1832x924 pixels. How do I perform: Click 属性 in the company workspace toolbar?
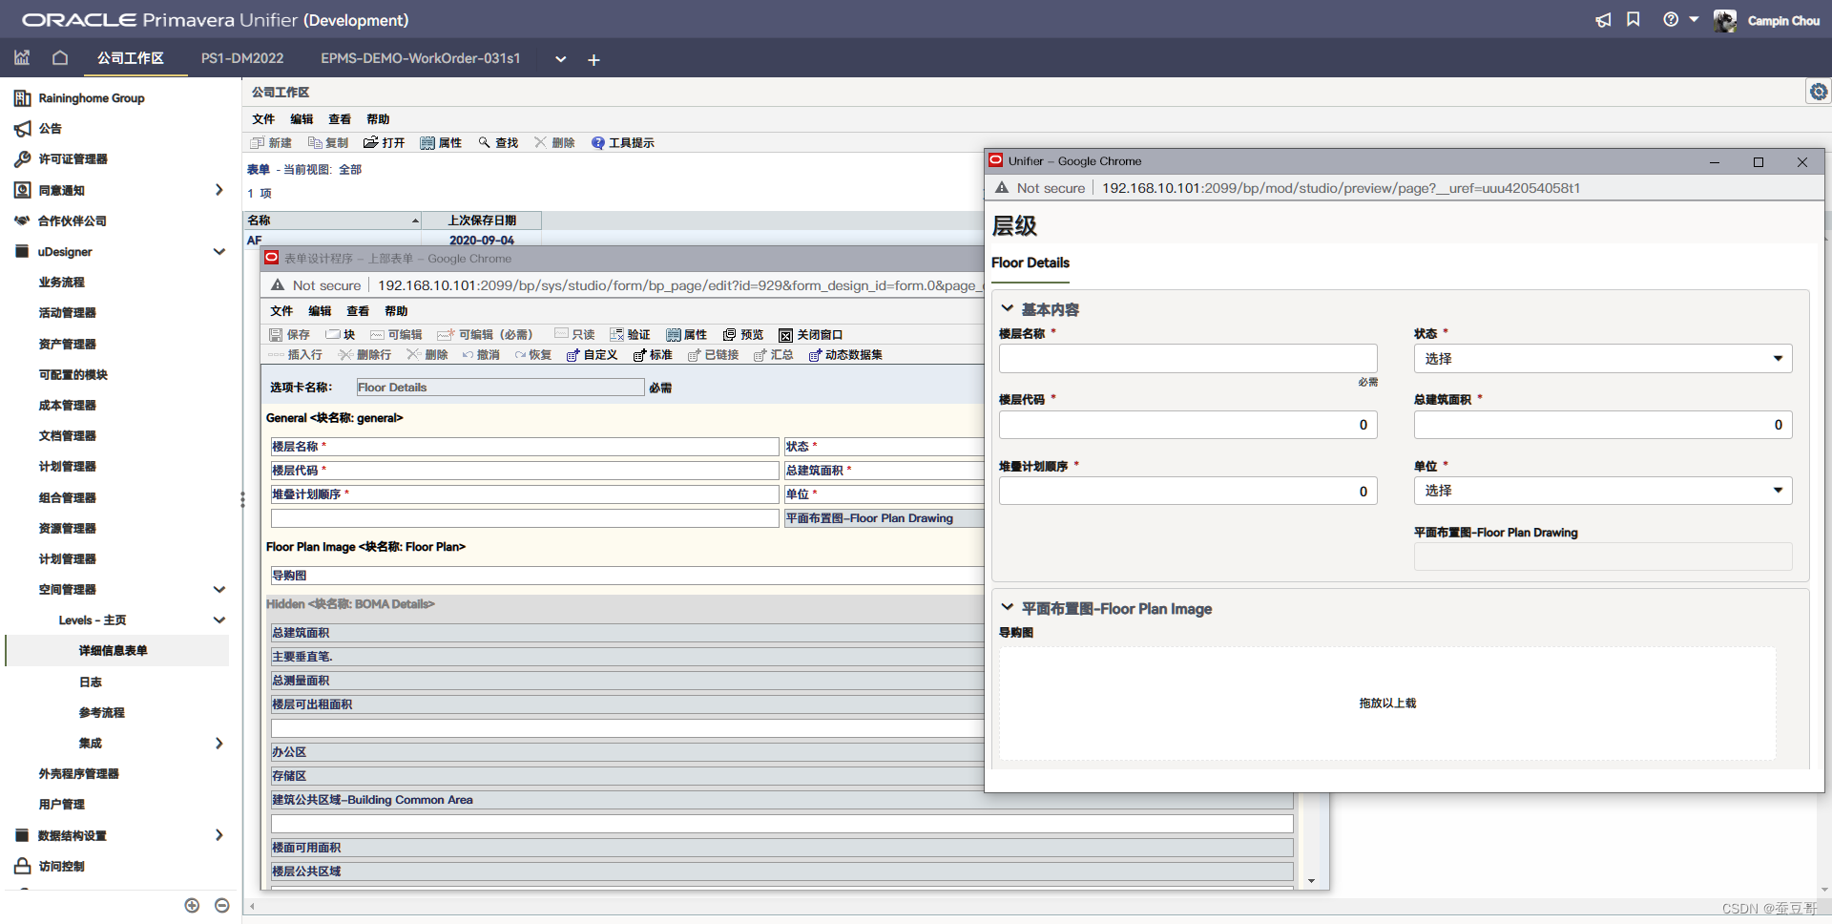(x=441, y=143)
